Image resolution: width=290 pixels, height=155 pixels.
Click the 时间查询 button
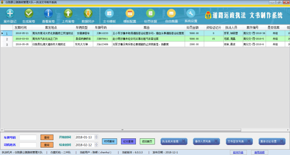(109, 141)
